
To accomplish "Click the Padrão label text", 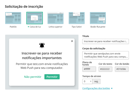I will (13, 27).
